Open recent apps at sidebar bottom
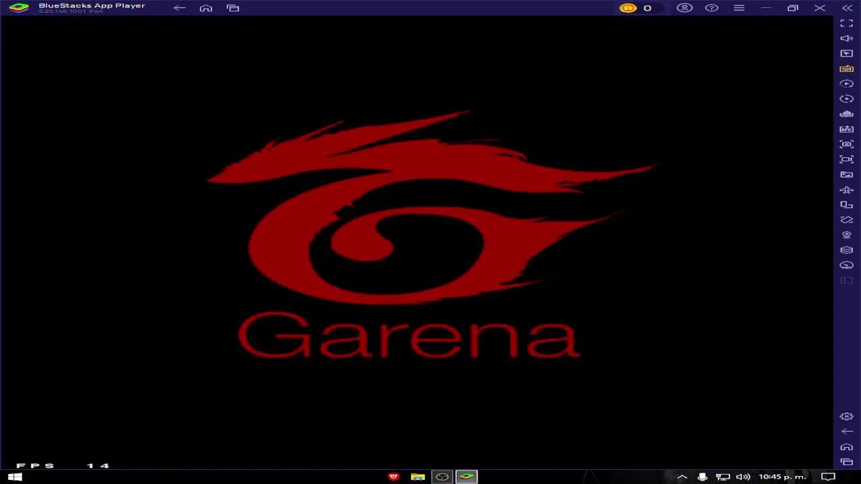 coord(846,462)
